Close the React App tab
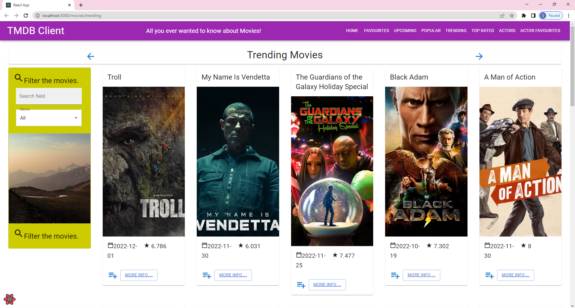 click(69, 5)
